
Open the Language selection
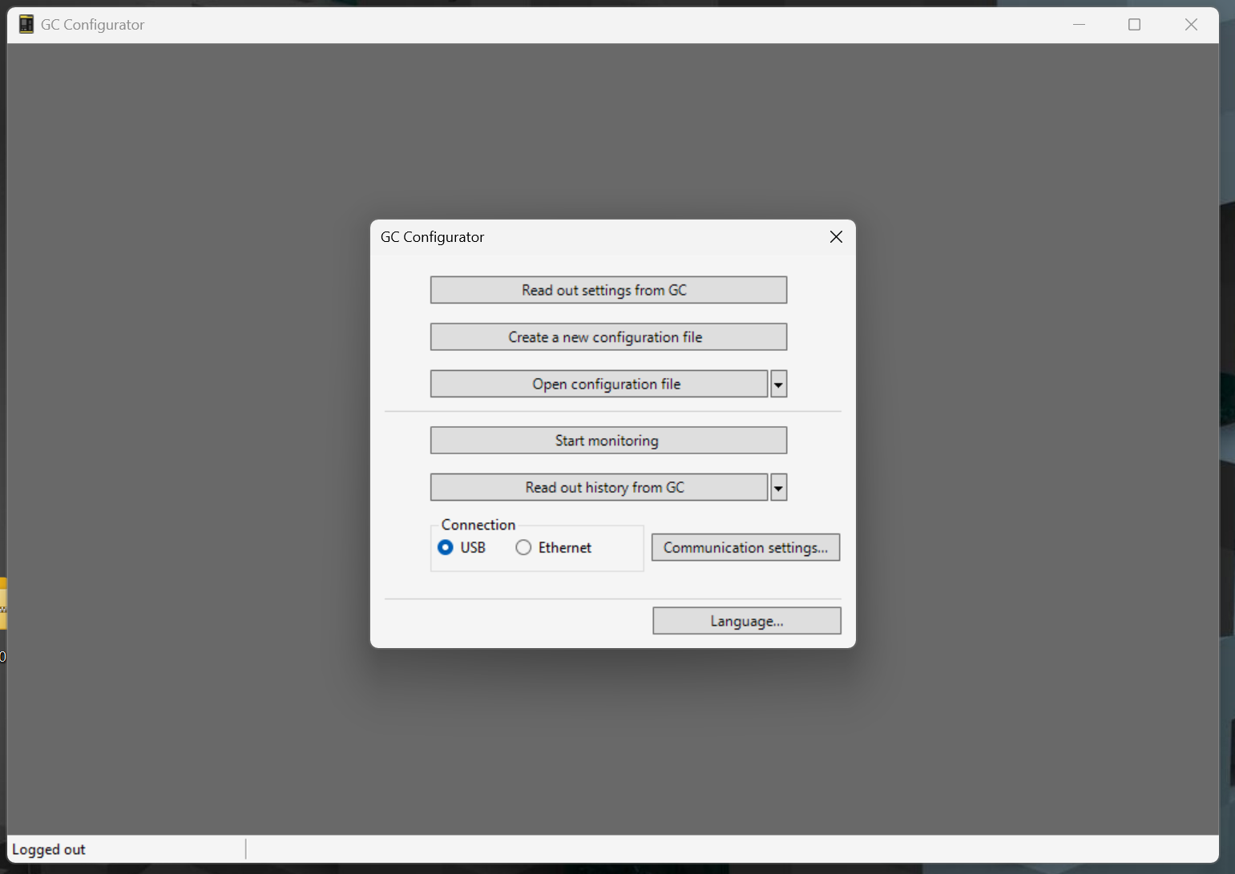(x=747, y=621)
